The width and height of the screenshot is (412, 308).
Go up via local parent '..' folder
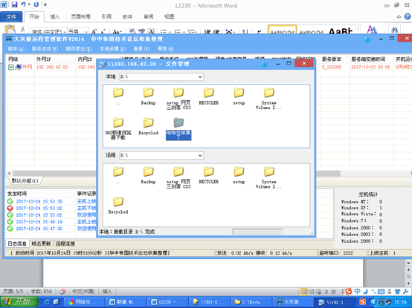click(118, 96)
